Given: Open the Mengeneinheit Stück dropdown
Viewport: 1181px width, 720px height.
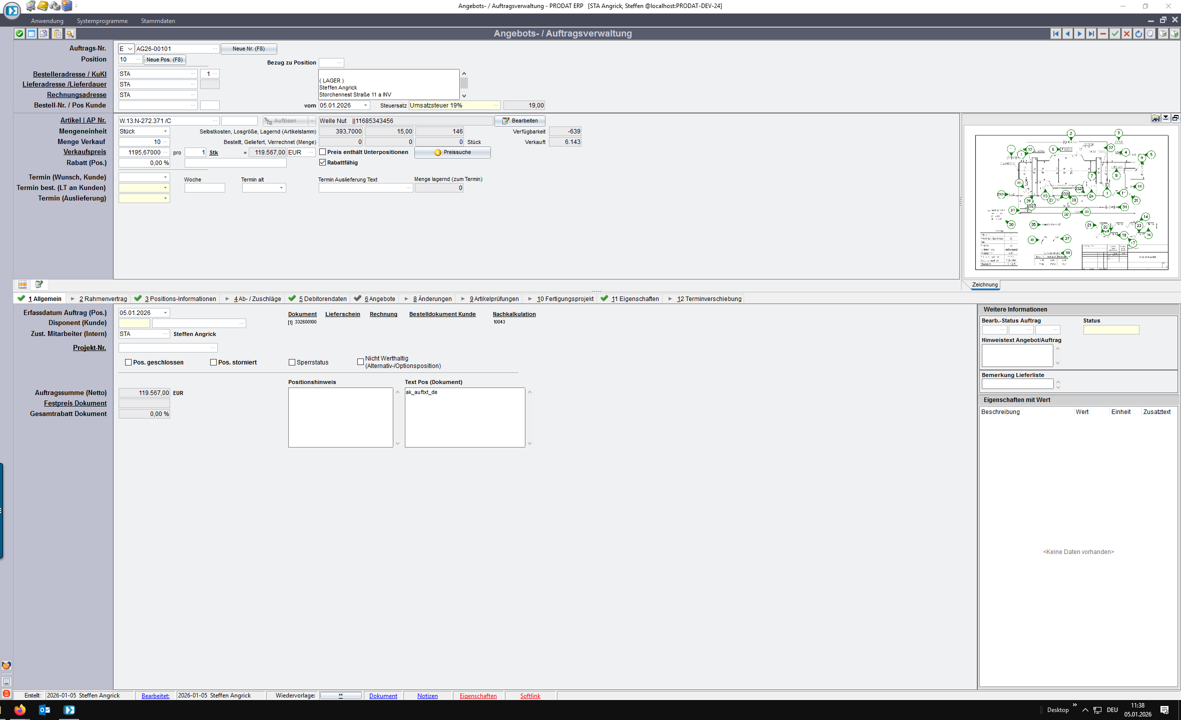Looking at the screenshot, I should coord(165,131).
